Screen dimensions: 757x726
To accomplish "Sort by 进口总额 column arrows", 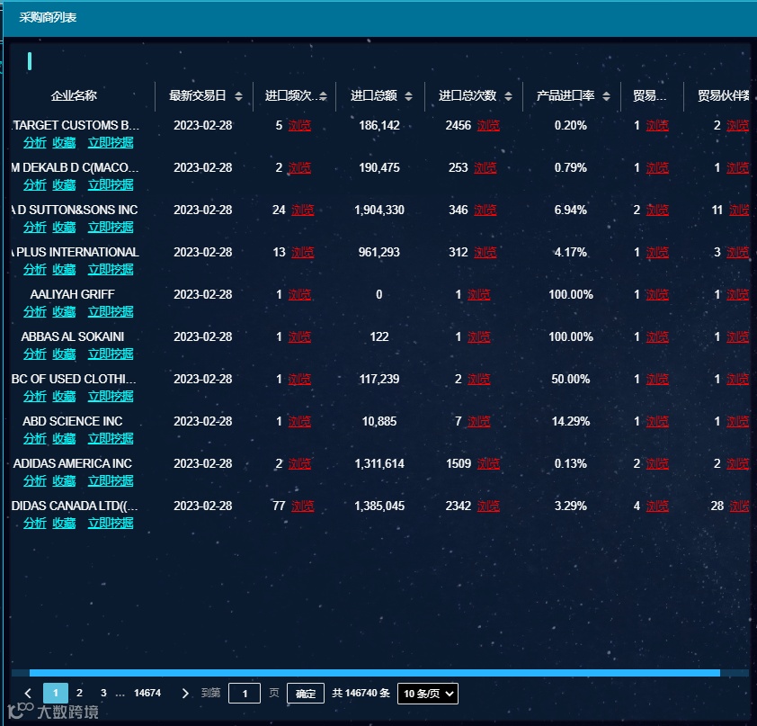I will coord(408,96).
